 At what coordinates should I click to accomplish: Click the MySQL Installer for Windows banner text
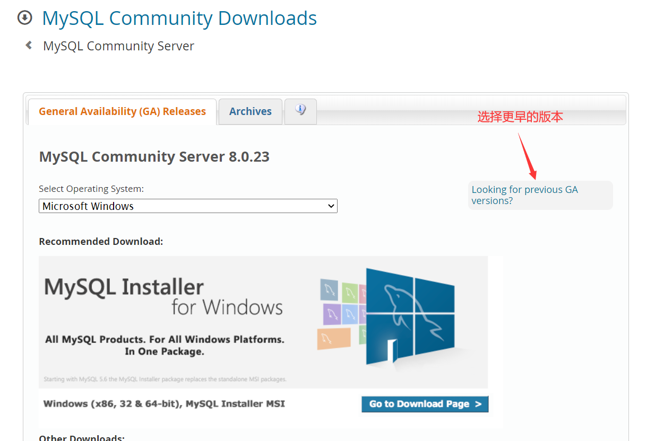(x=163, y=297)
